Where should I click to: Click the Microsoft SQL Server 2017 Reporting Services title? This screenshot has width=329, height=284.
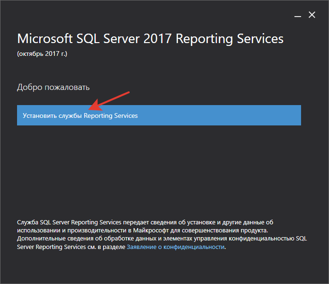coord(150,39)
